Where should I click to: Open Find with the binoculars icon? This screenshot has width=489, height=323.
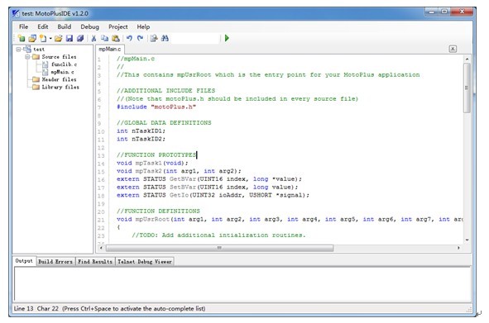click(165, 38)
